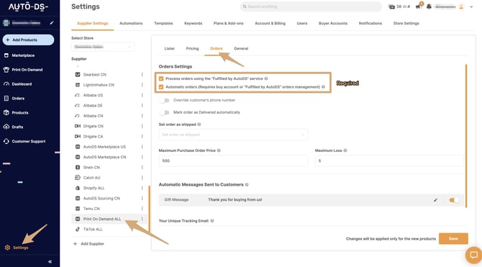Select the Pricing sub-tab
The height and width of the screenshot is (267, 482).
pos(192,49)
